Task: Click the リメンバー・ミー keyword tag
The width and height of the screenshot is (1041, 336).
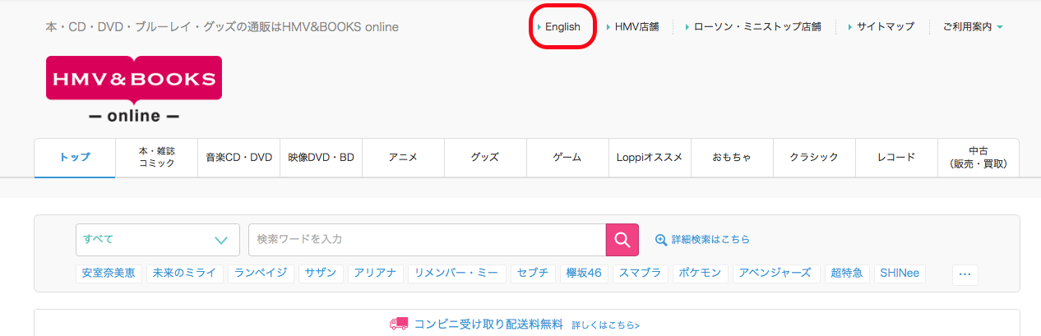Action: point(457,274)
